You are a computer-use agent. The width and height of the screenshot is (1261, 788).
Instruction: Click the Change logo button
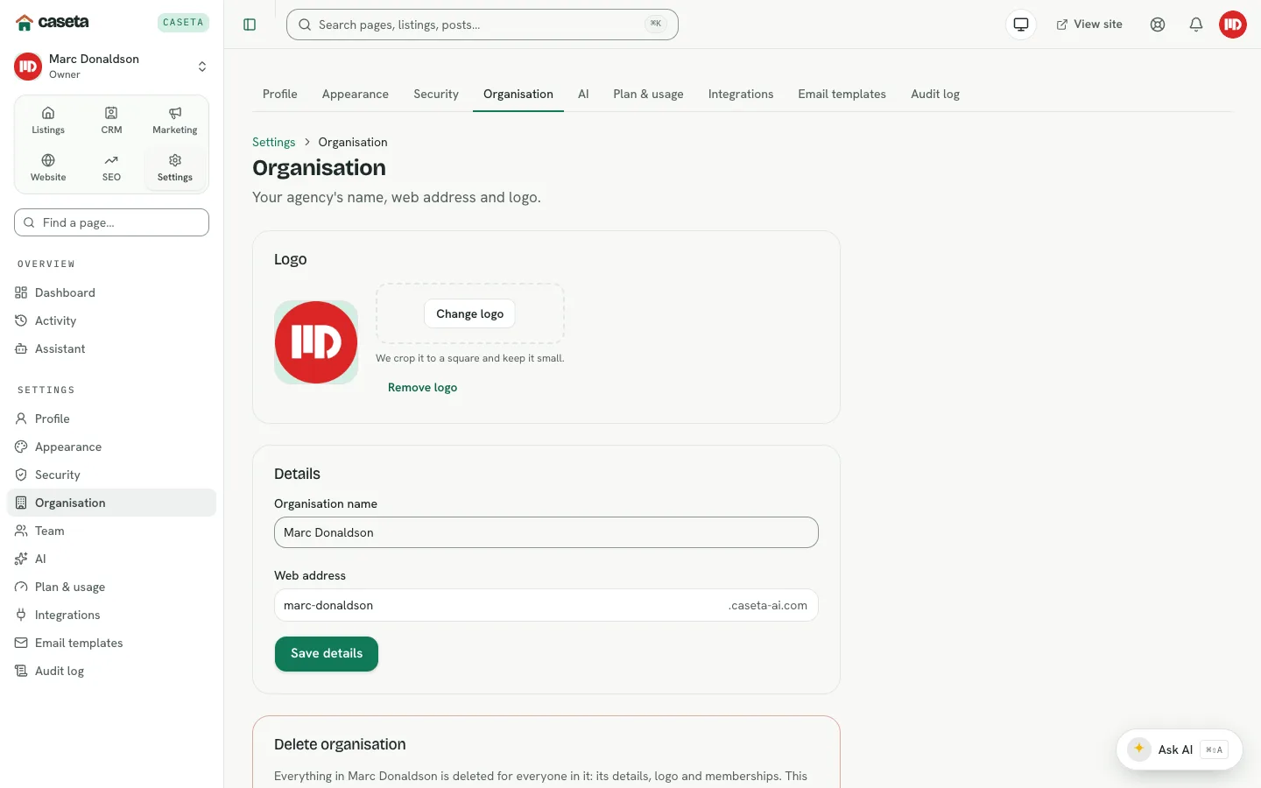coord(470,313)
